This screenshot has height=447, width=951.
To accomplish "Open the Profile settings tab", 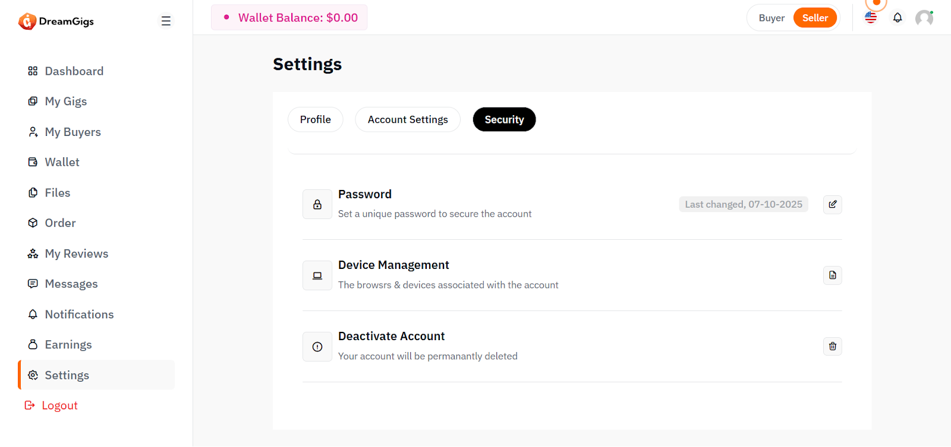I will tap(315, 119).
